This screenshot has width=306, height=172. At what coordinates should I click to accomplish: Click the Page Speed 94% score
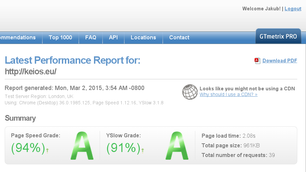[x=28, y=148]
